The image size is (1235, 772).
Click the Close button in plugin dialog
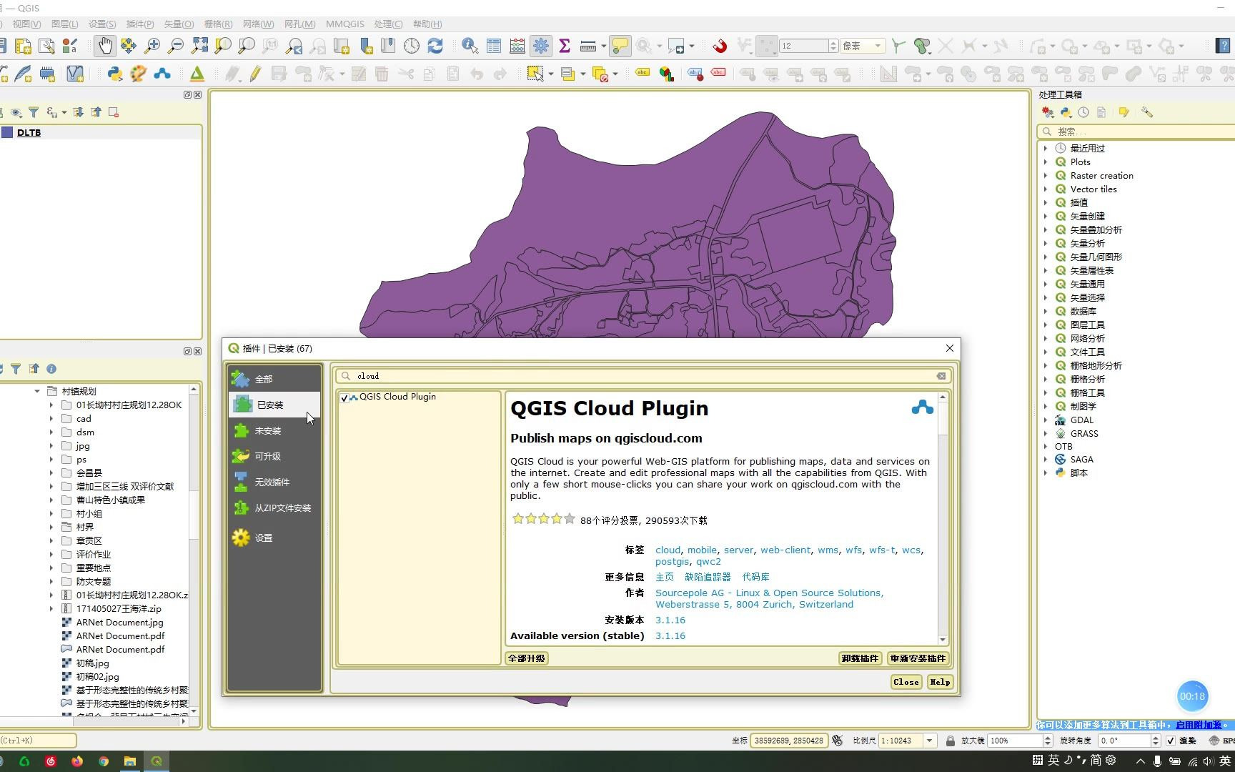click(906, 682)
